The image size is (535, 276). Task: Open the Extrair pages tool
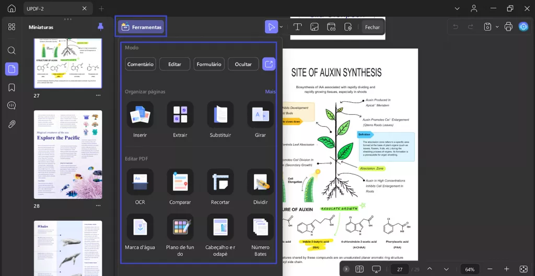coord(180,119)
